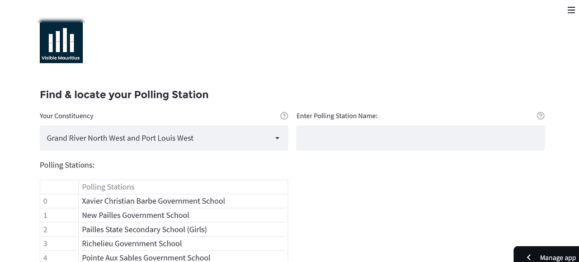Focus the Polling Station Name input field
The height and width of the screenshot is (262, 579).
[x=420, y=138]
